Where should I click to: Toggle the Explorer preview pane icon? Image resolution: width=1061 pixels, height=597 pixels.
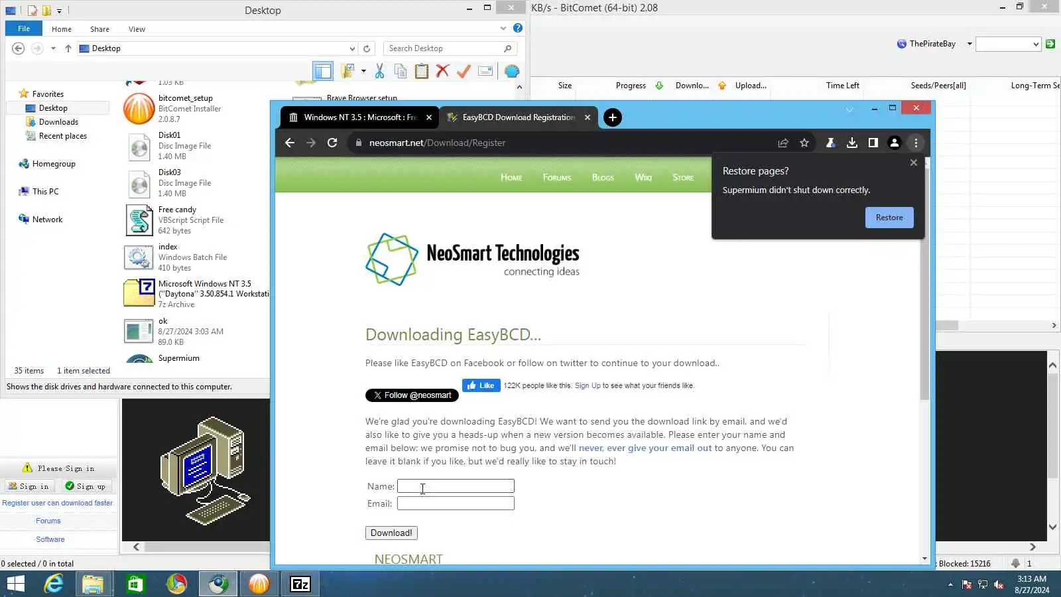pos(323,71)
